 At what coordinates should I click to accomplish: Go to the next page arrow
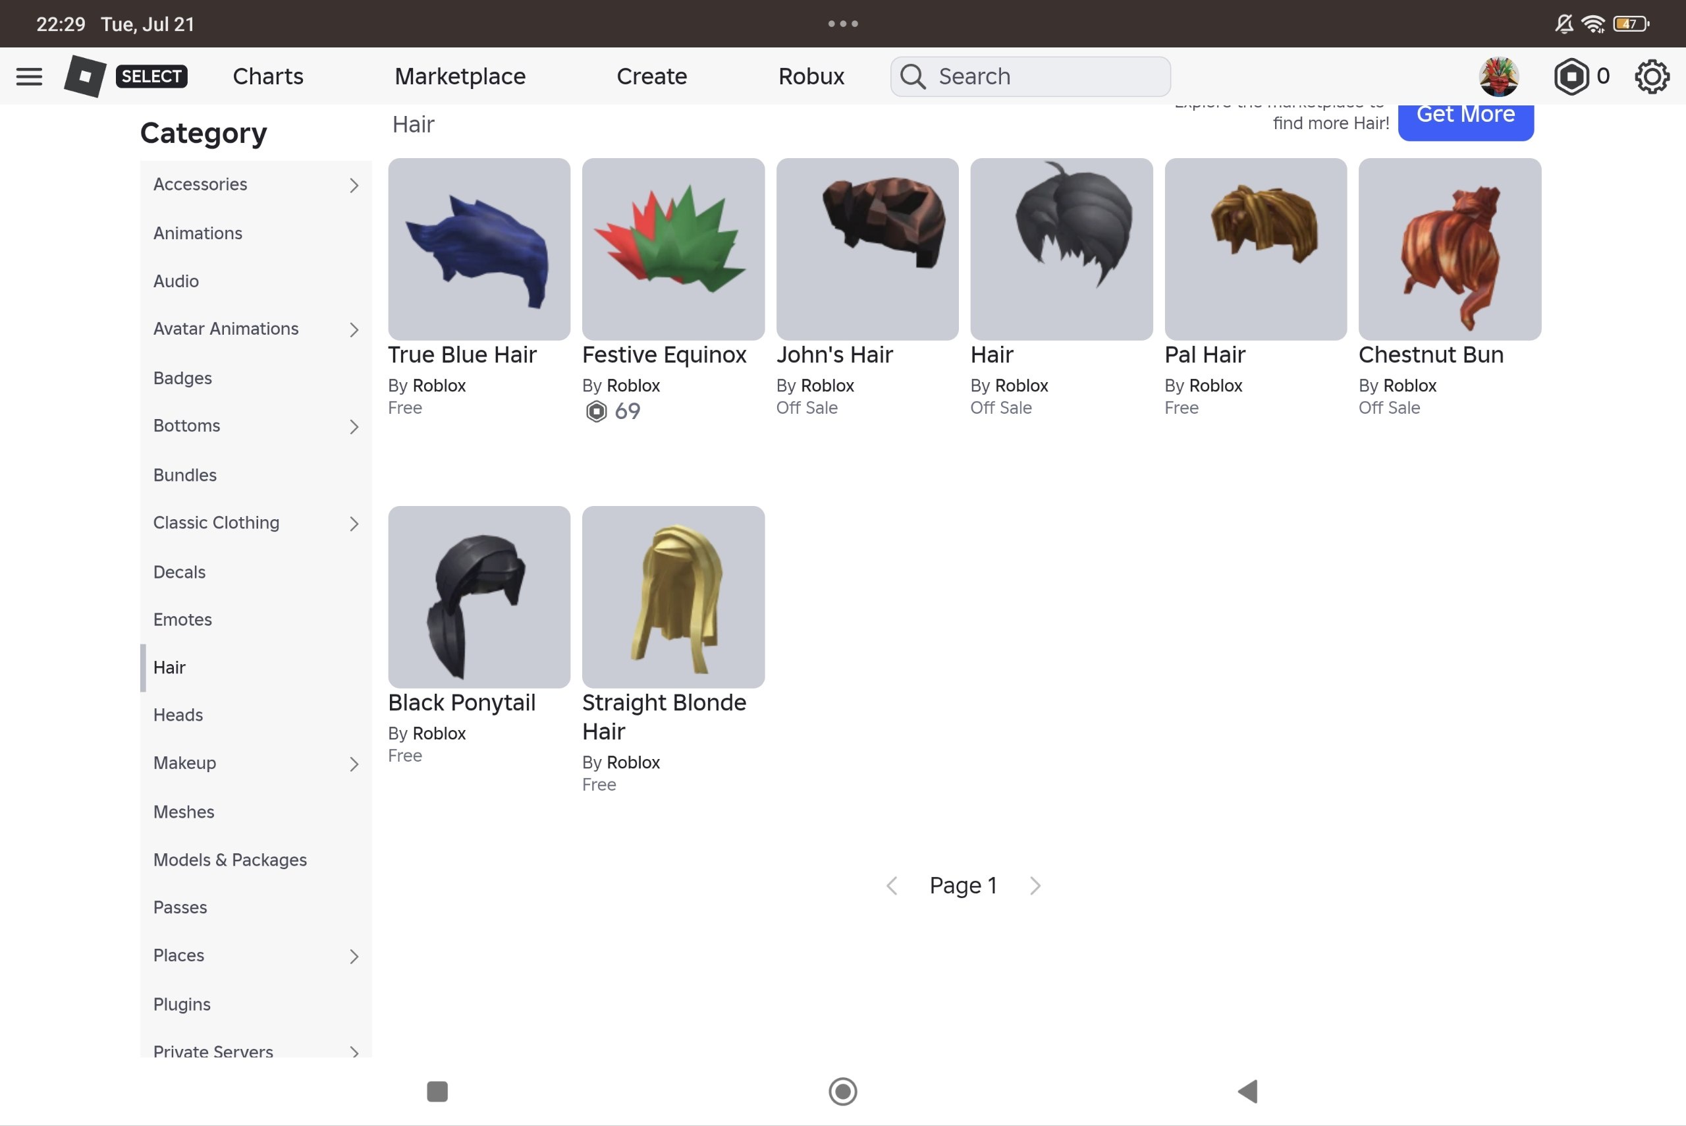tap(1035, 886)
